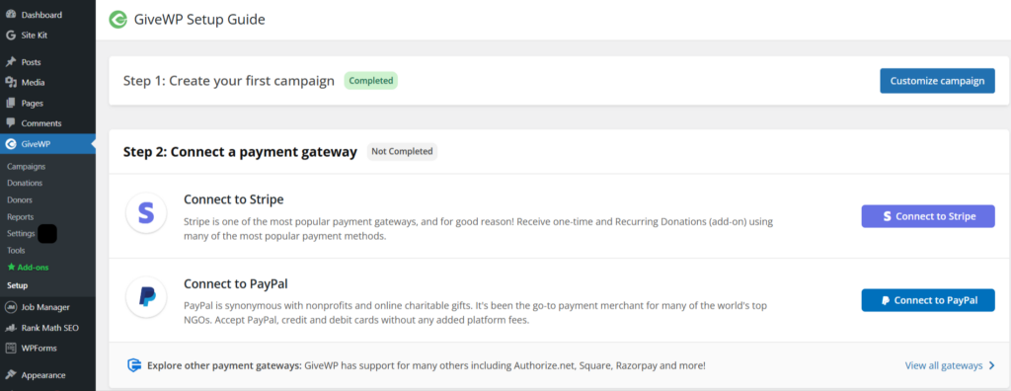Open the Campaigns submenu item
The width and height of the screenshot is (1011, 391).
click(27, 167)
